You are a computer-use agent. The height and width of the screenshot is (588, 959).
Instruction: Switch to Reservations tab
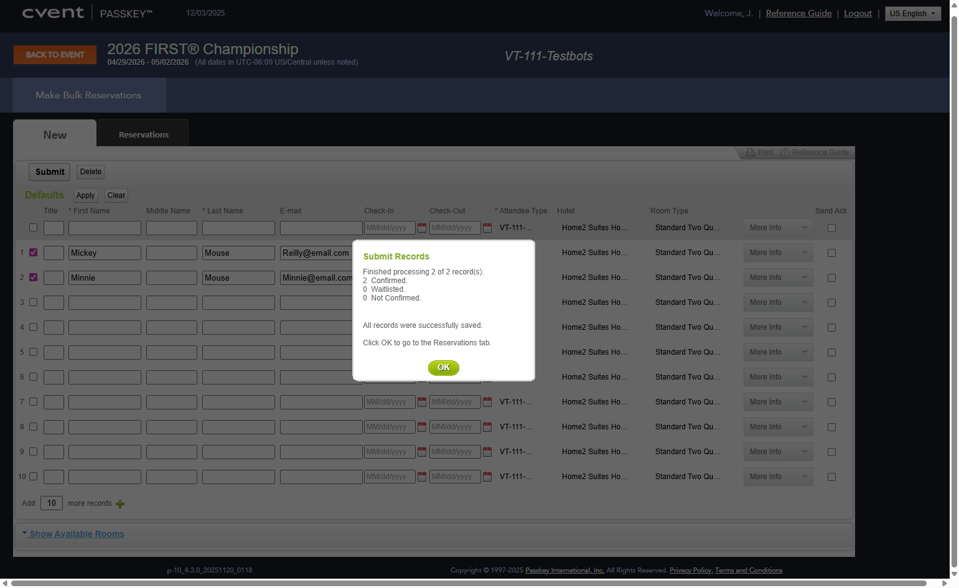tap(144, 134)
